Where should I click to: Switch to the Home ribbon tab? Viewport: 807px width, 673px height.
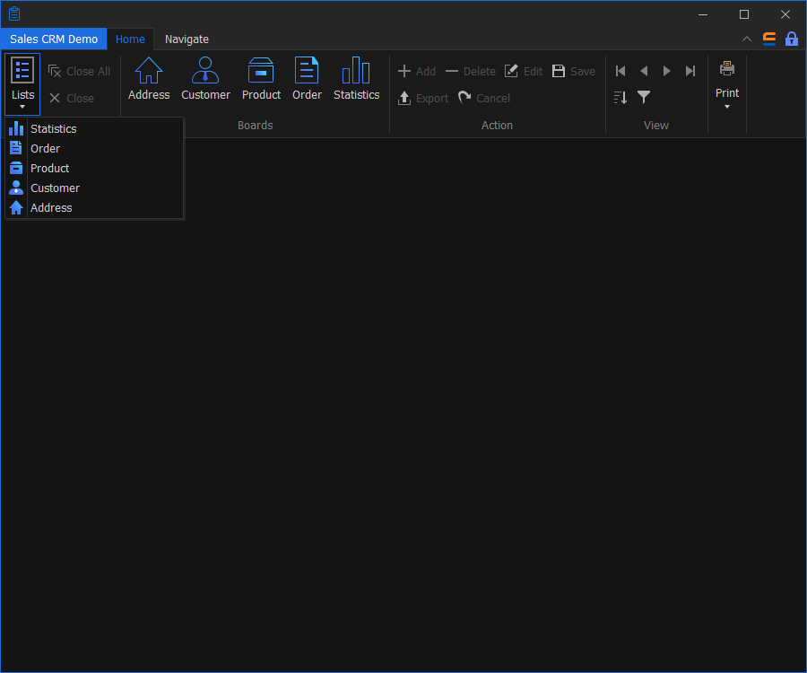click(130, 39)
